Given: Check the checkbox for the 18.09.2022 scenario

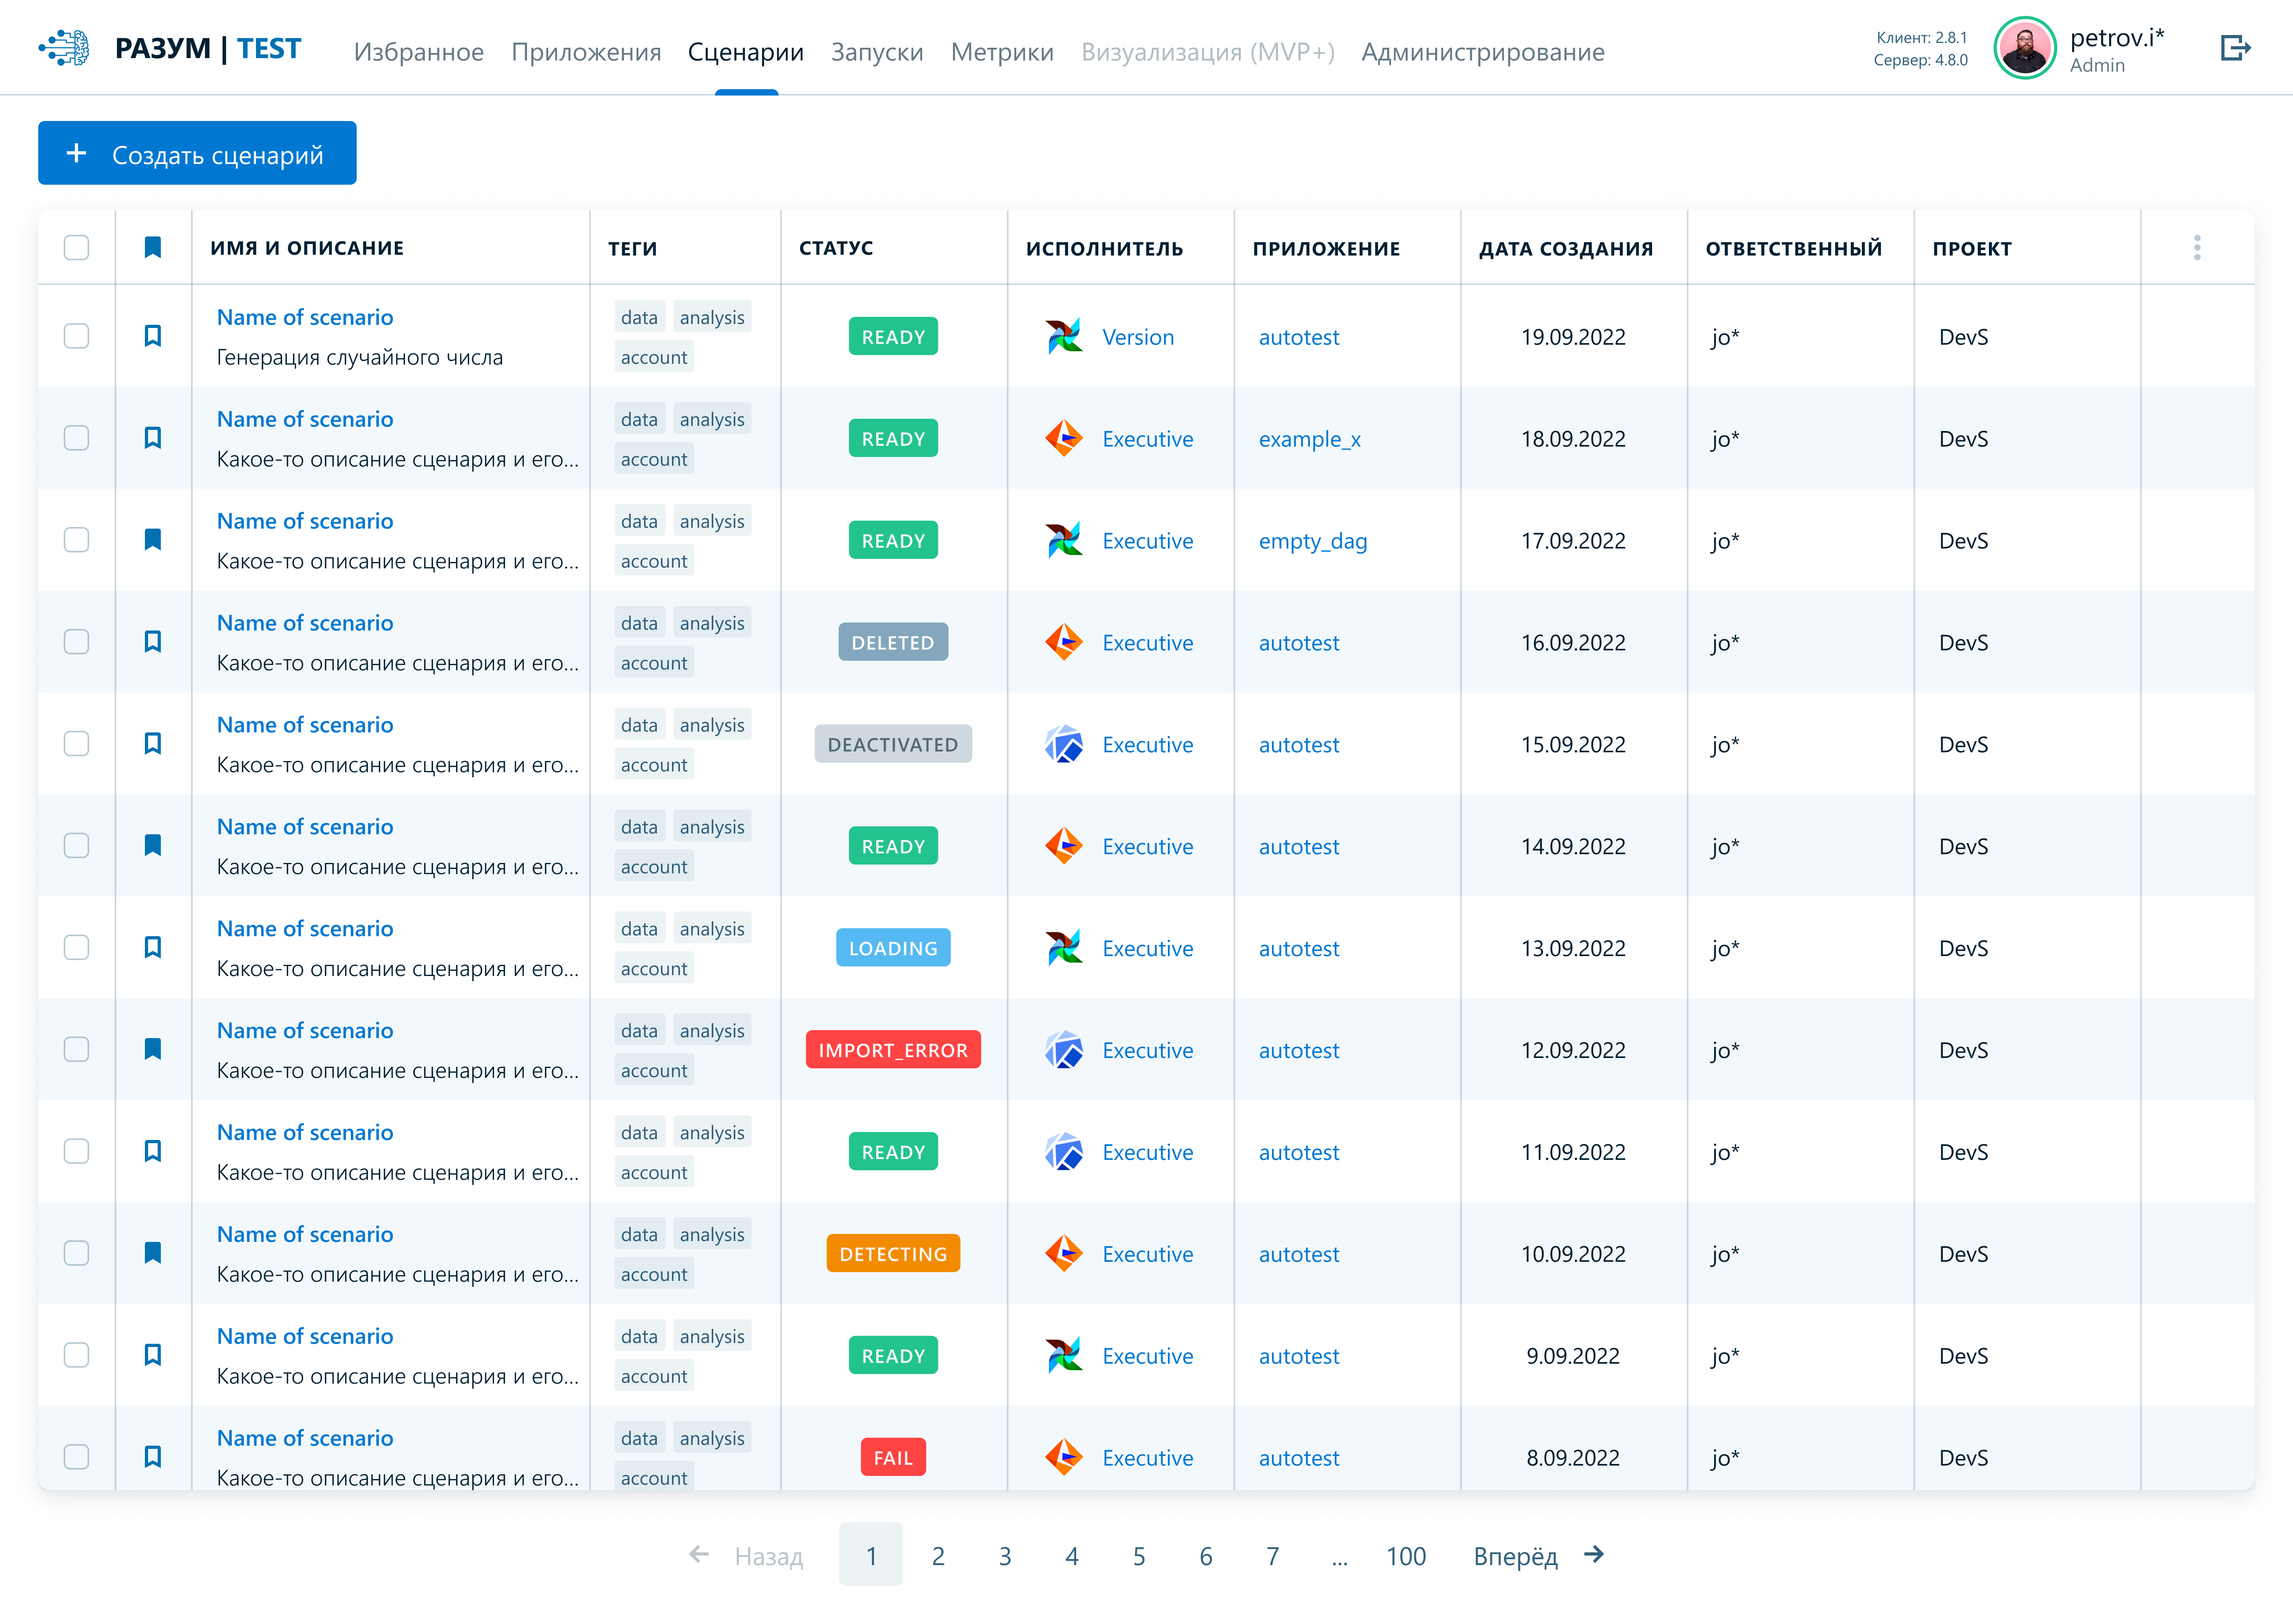Looking at the screenshot, I should coord(76,438).
